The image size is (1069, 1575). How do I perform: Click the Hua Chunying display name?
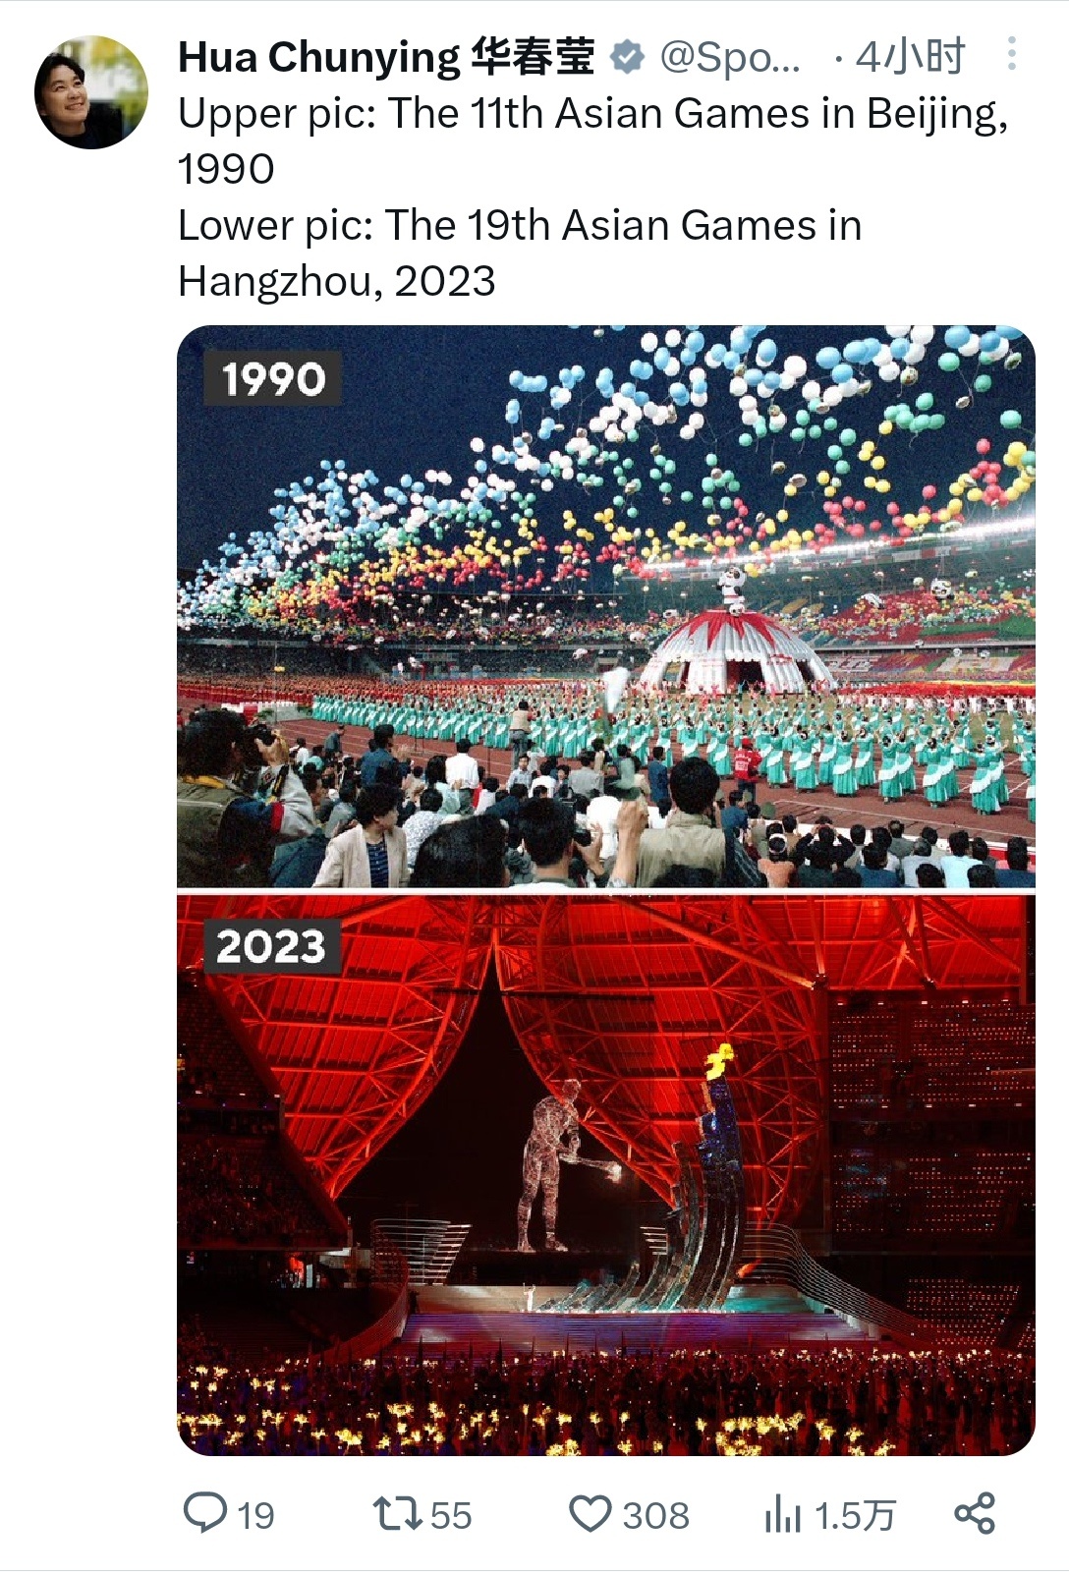[x=386, y=58]
